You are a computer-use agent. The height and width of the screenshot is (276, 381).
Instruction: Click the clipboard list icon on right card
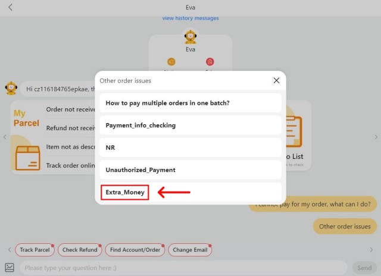[293, 131]
